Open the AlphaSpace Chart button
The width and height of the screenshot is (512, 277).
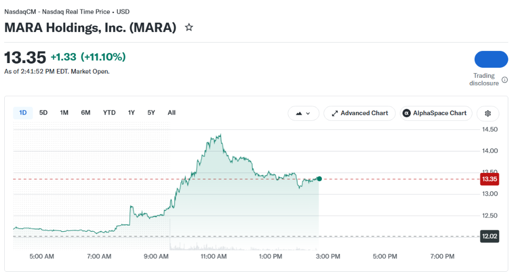tap(436, 114)
